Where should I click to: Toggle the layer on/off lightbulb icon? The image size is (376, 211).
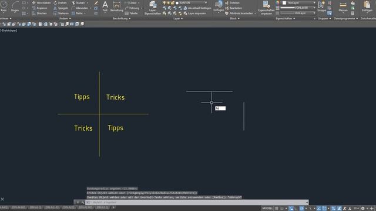coord(164,3)
